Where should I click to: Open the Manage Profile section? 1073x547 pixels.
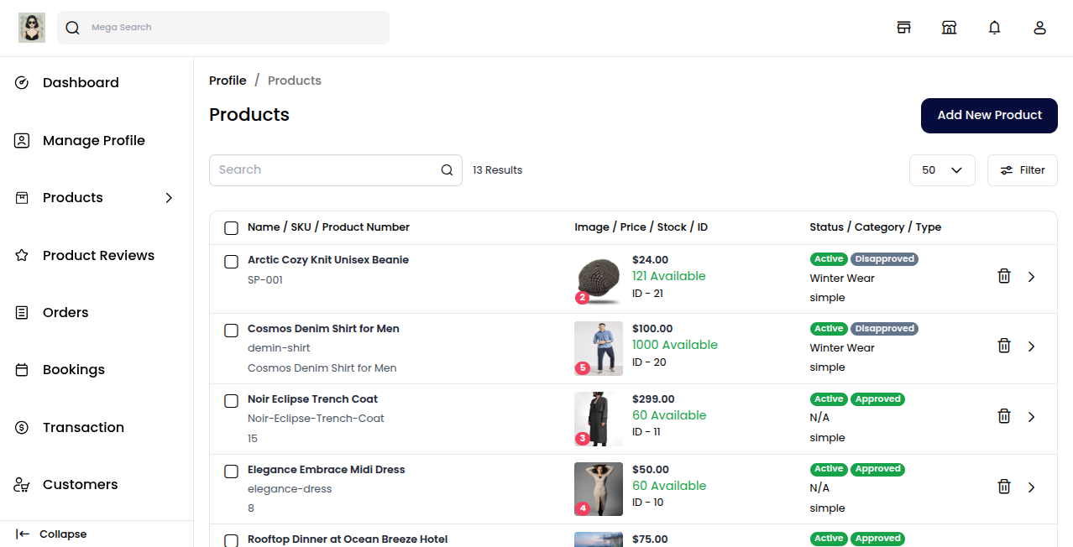[93, 140]
